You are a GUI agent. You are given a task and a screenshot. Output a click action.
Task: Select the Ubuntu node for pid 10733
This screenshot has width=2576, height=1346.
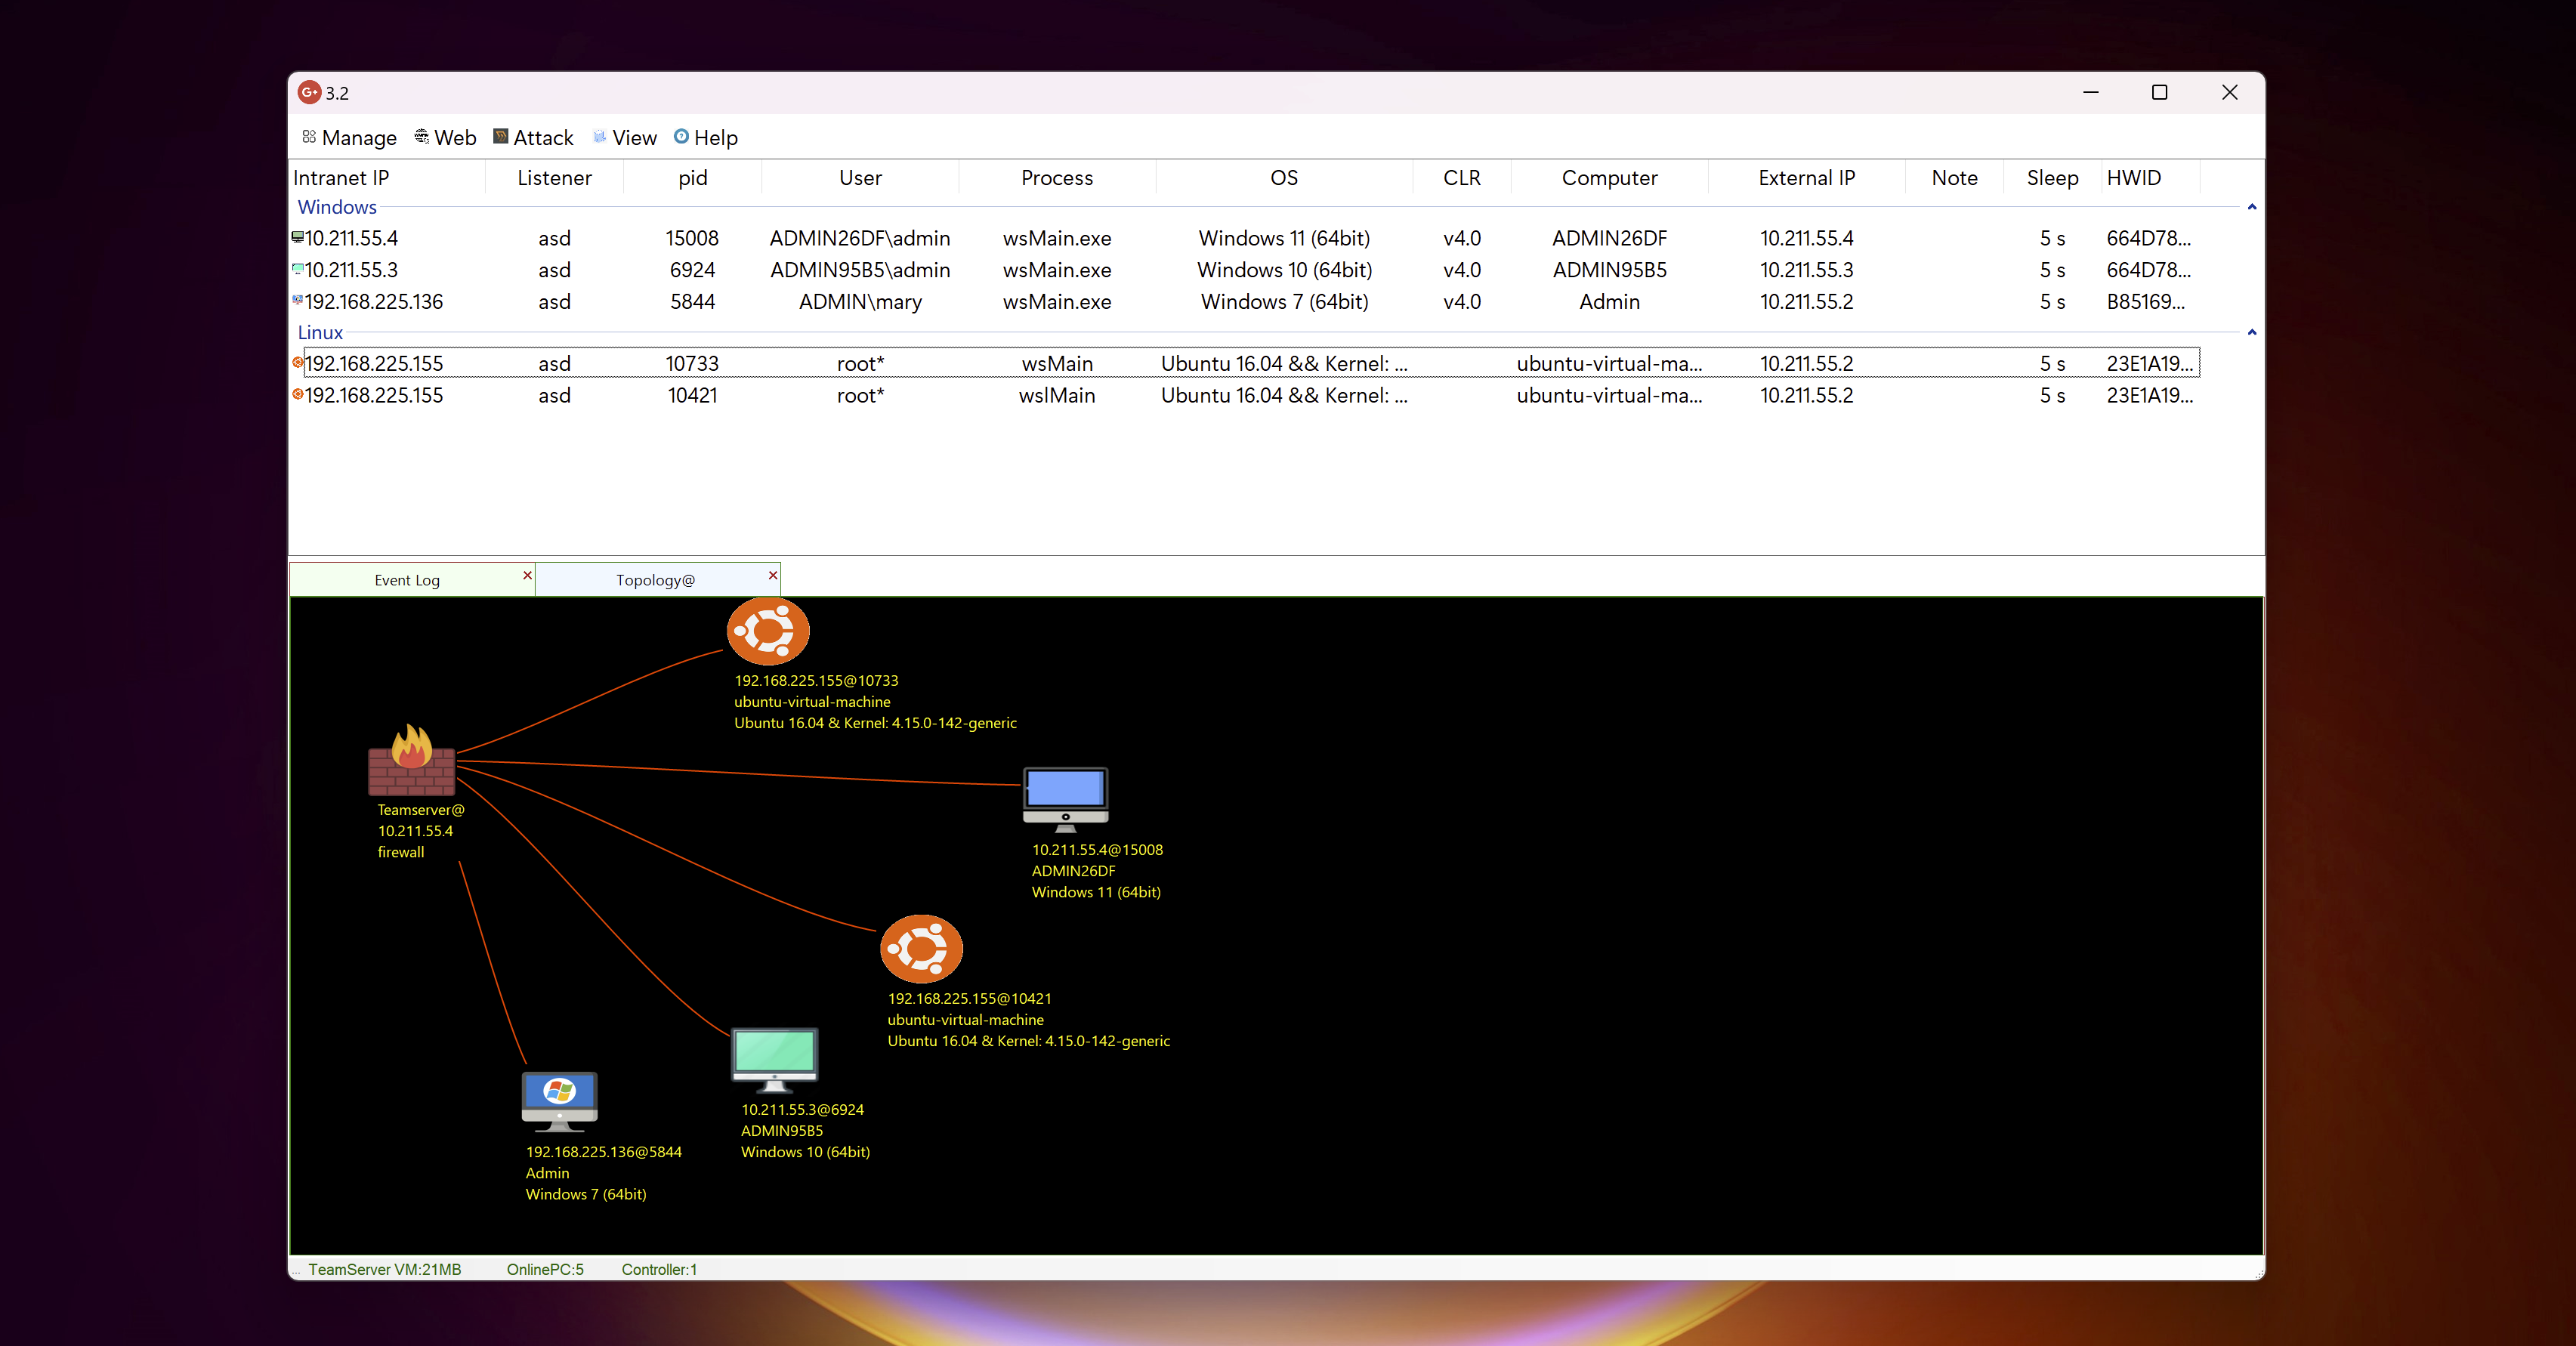(x=768, y=631)
